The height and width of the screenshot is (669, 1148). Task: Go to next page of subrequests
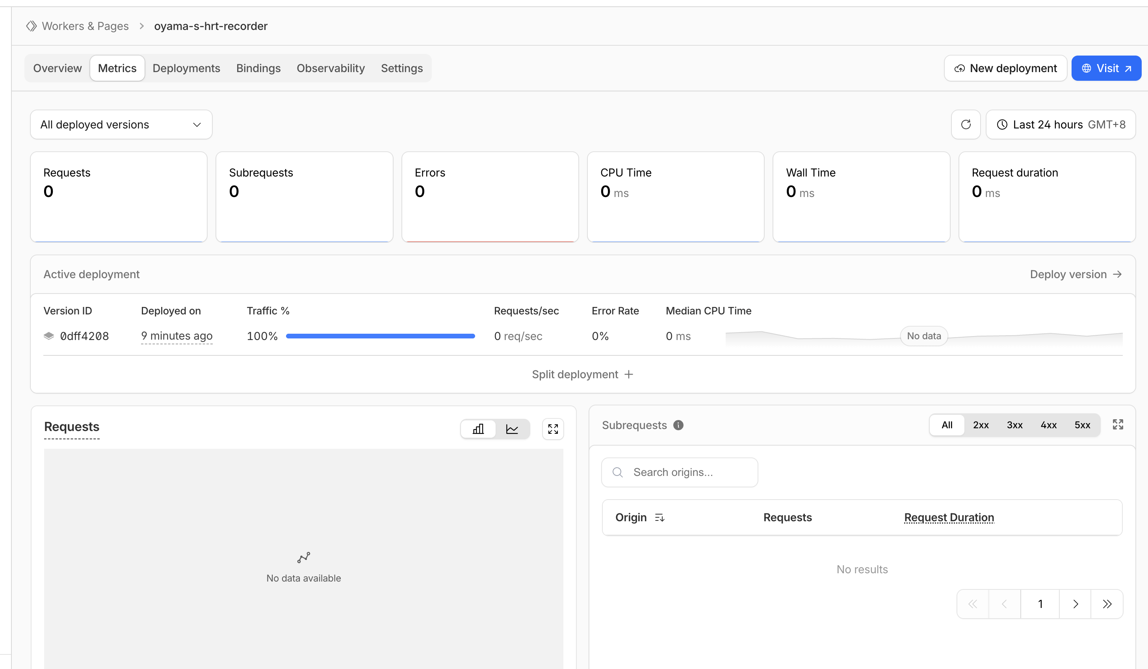click(x=1075, y=604)
